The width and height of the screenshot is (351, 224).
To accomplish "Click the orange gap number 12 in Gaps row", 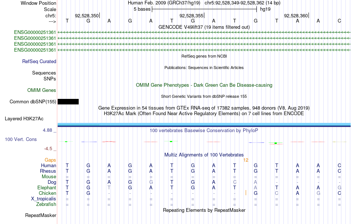I will coord(246,160).
